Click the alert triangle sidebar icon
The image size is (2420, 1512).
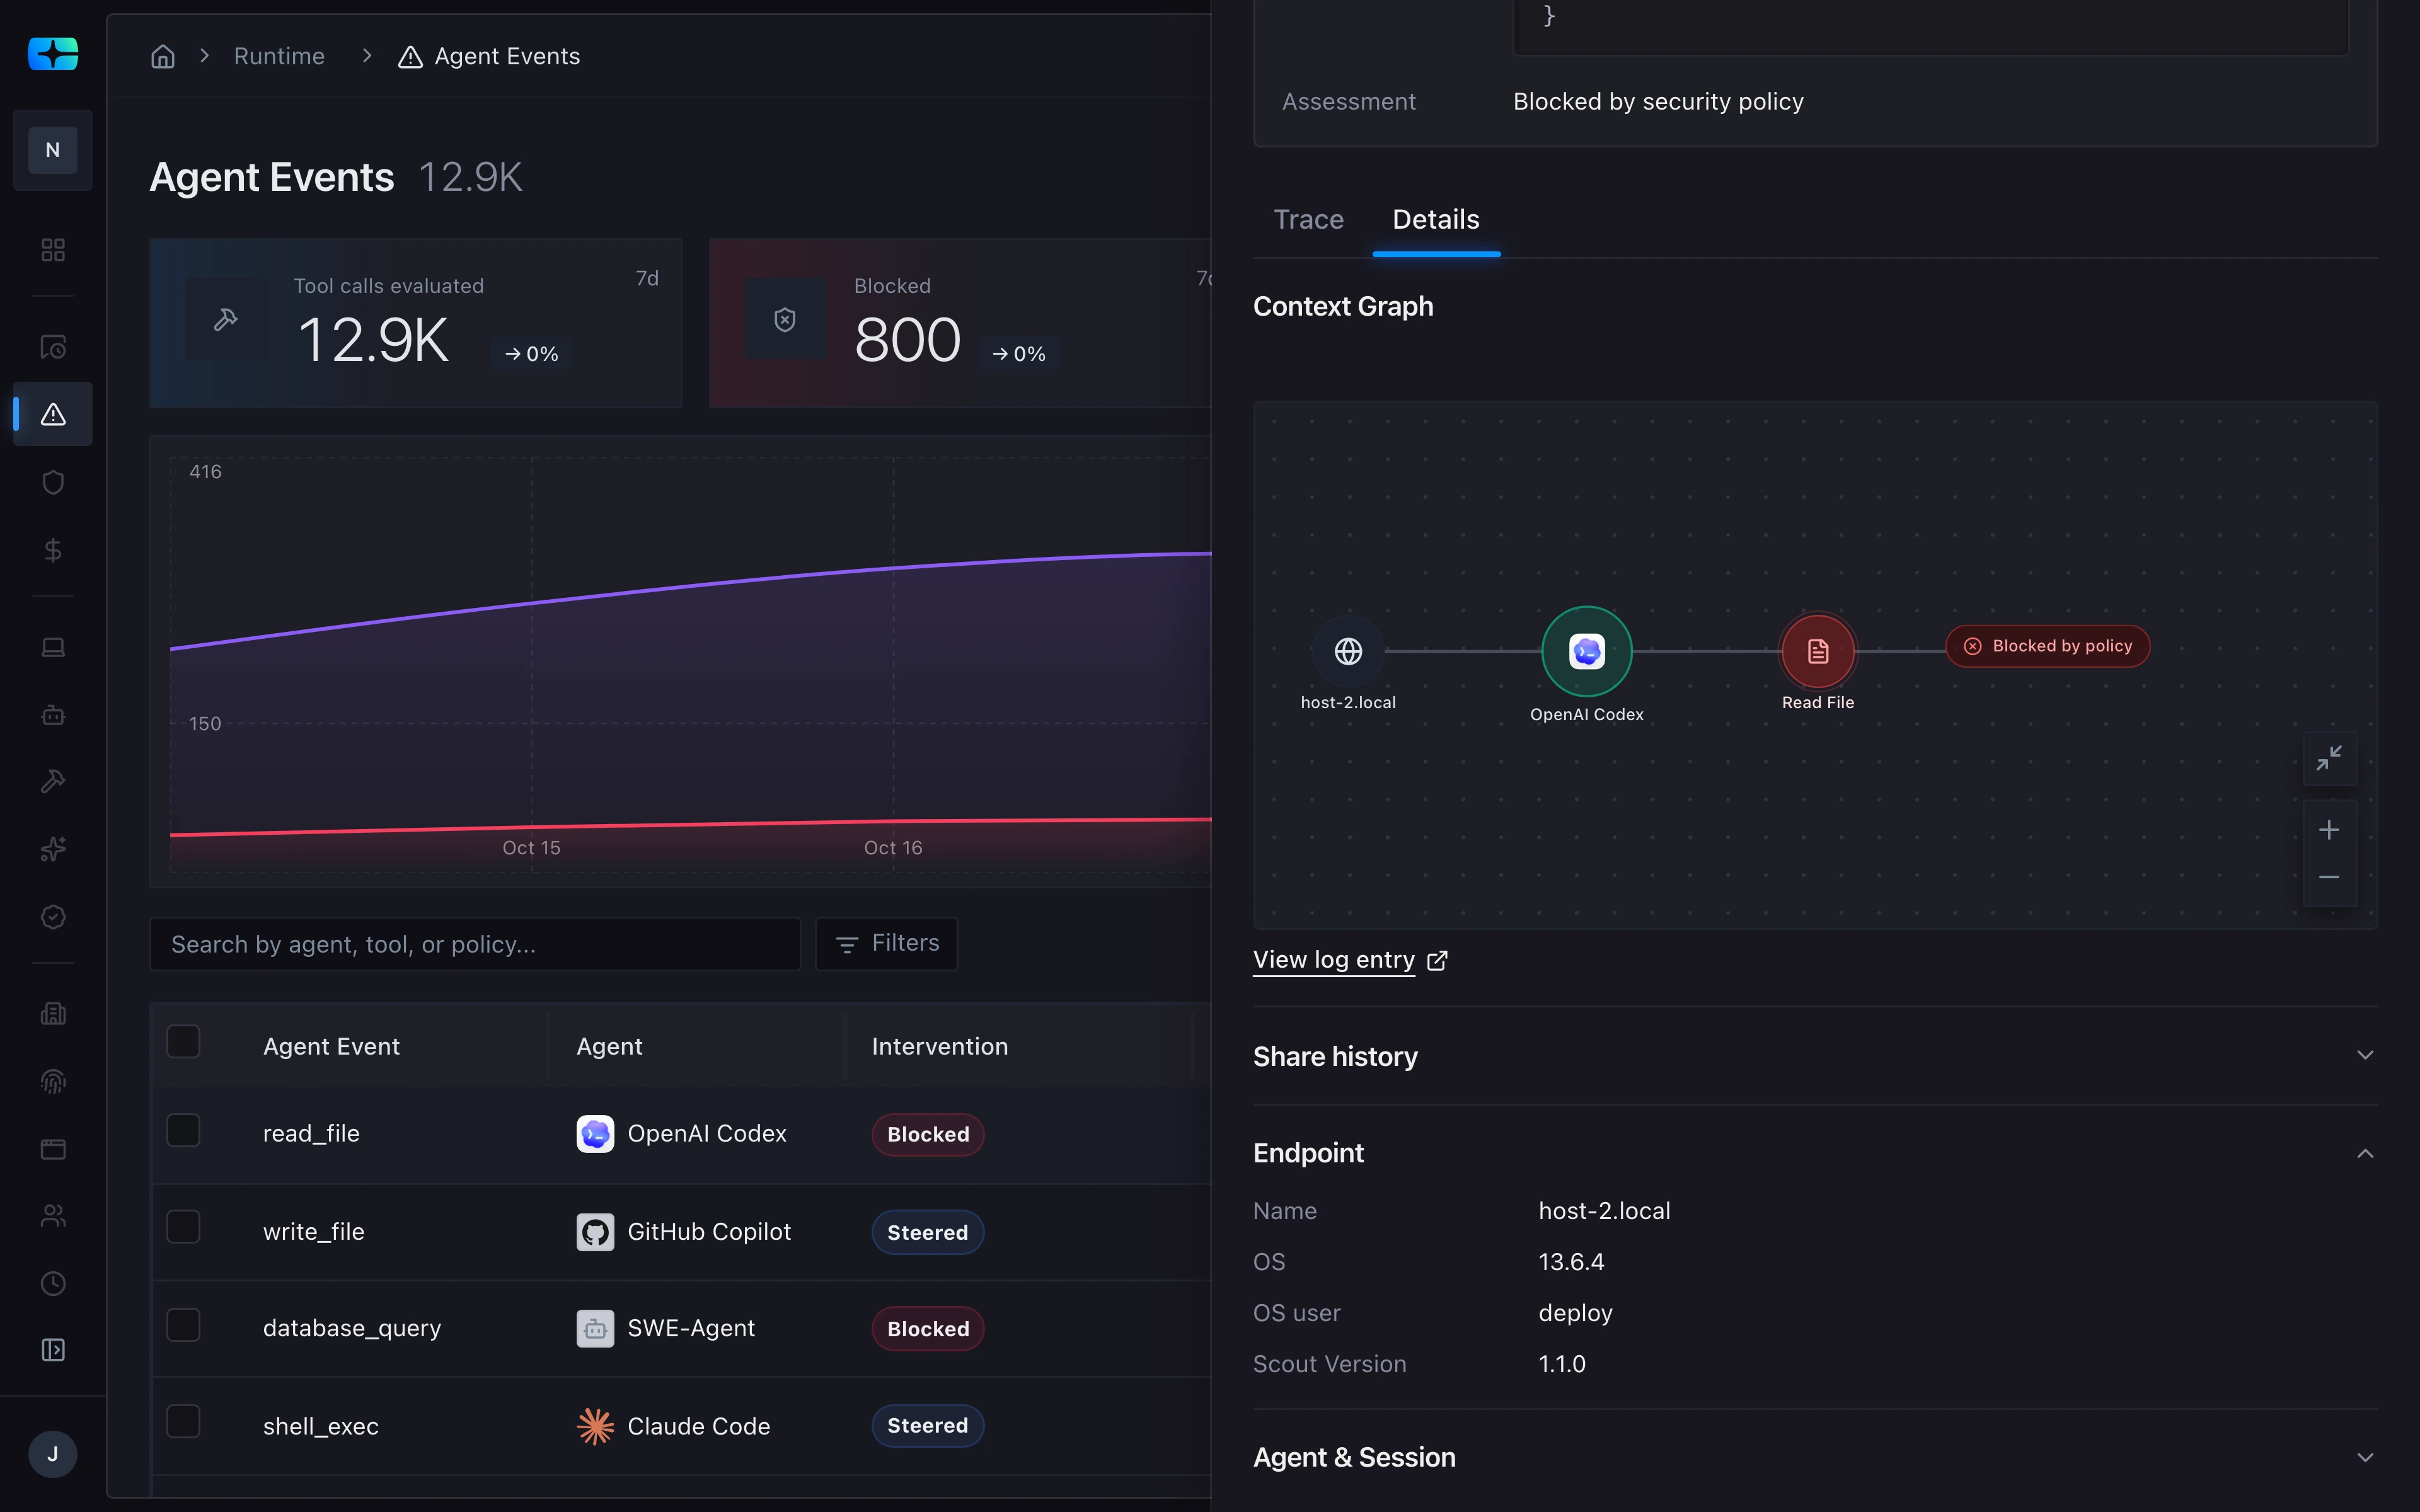pos(53,414)
